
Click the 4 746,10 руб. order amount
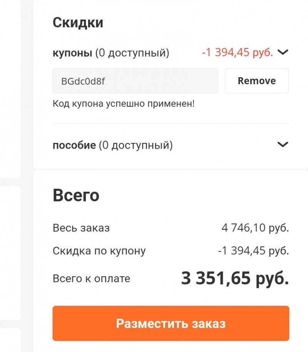coord(255,228)
